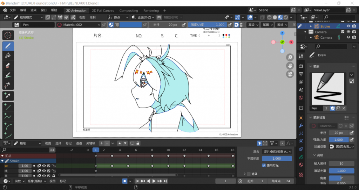359x190 pixels.
Task: Select the Cutter tool
Action: click(x=8, y=85)
